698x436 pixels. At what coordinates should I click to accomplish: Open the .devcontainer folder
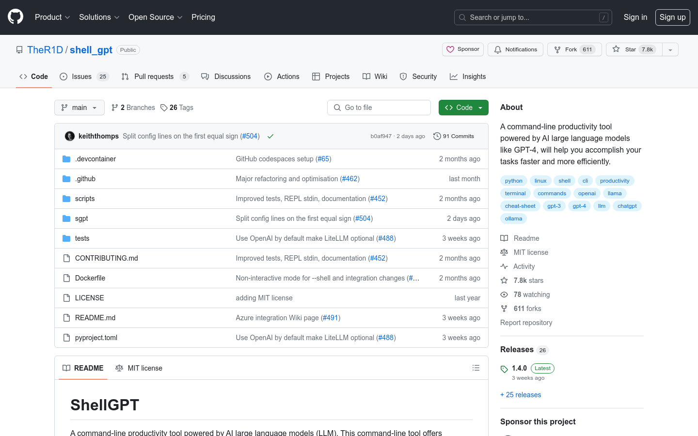95,159
